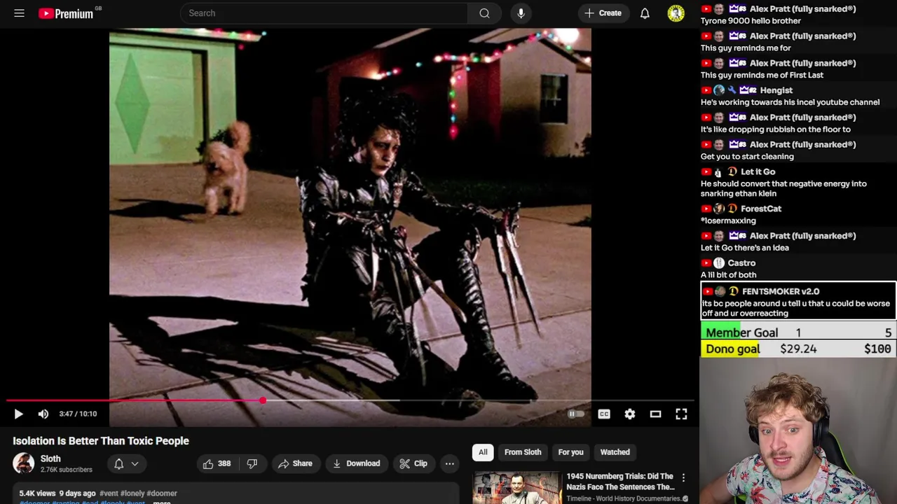Mute the video volume
Viewport: 897px width, 504px height.
(x=43, y=414)
